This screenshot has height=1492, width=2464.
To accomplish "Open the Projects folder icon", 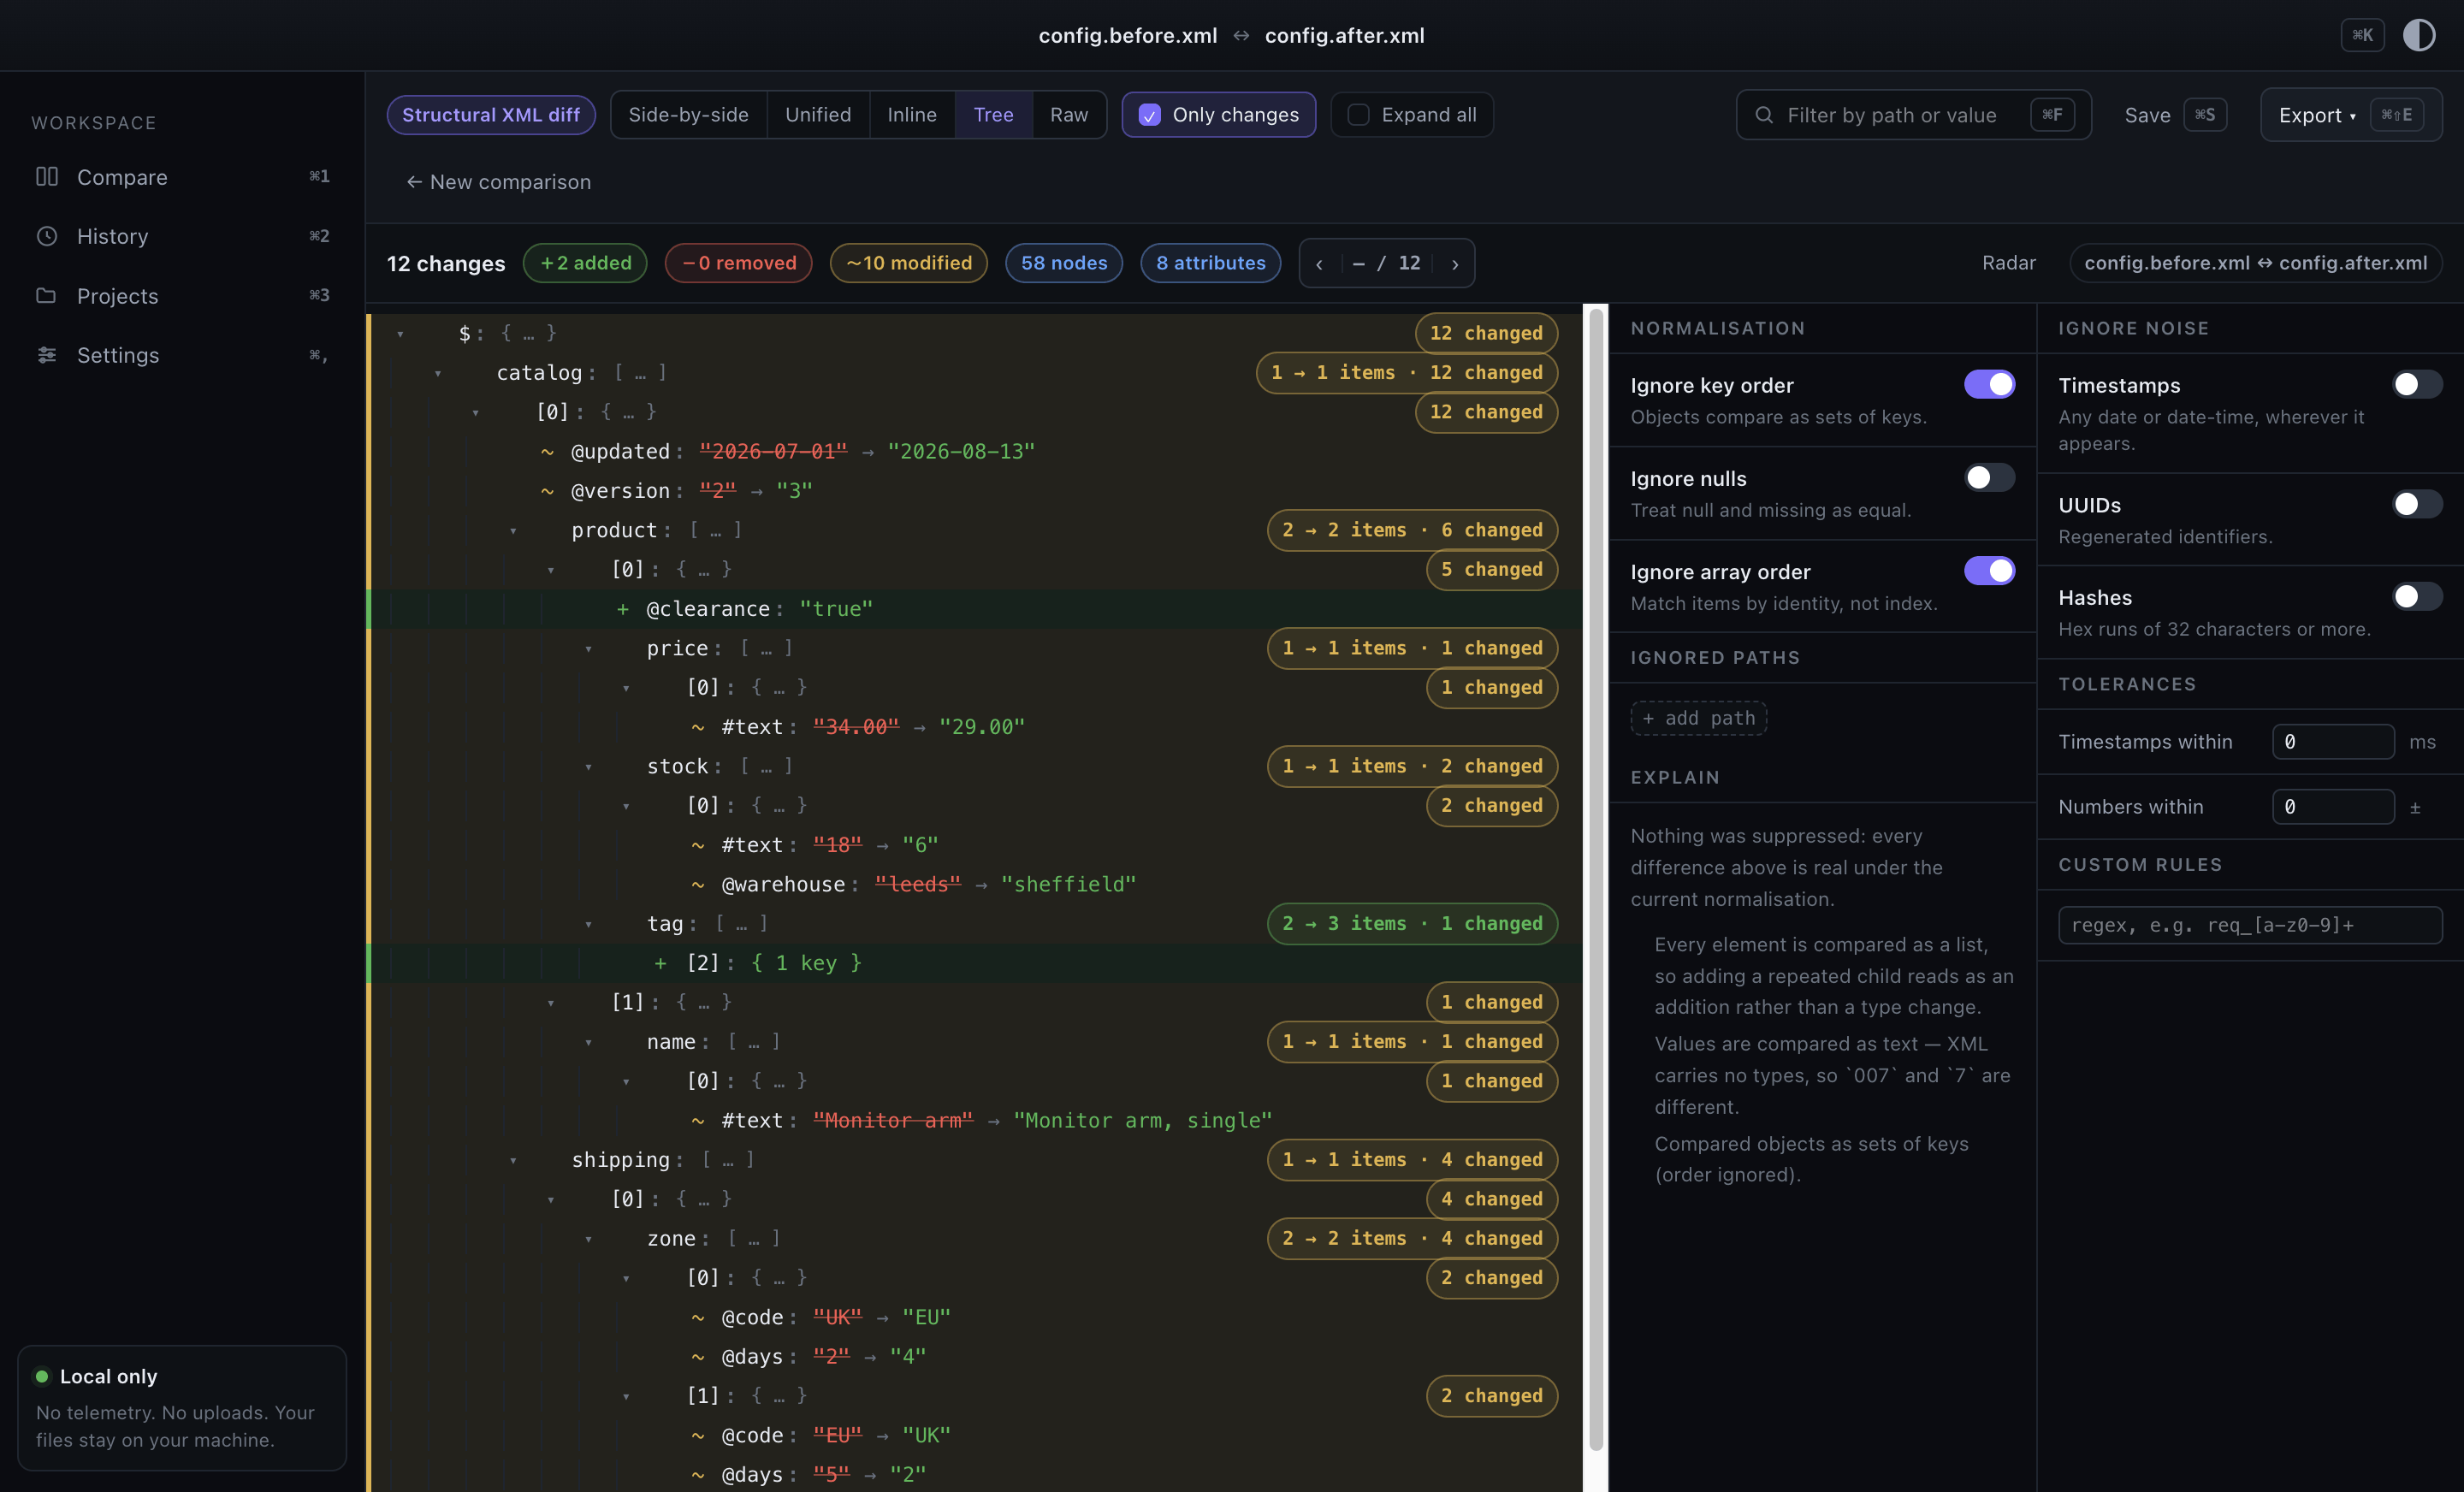I will pyautogui.click(x=47, y=296).
